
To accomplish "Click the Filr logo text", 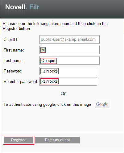I will (34, 7).
